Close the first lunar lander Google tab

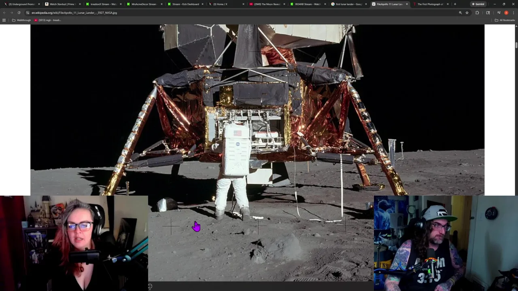click(366, 4)
